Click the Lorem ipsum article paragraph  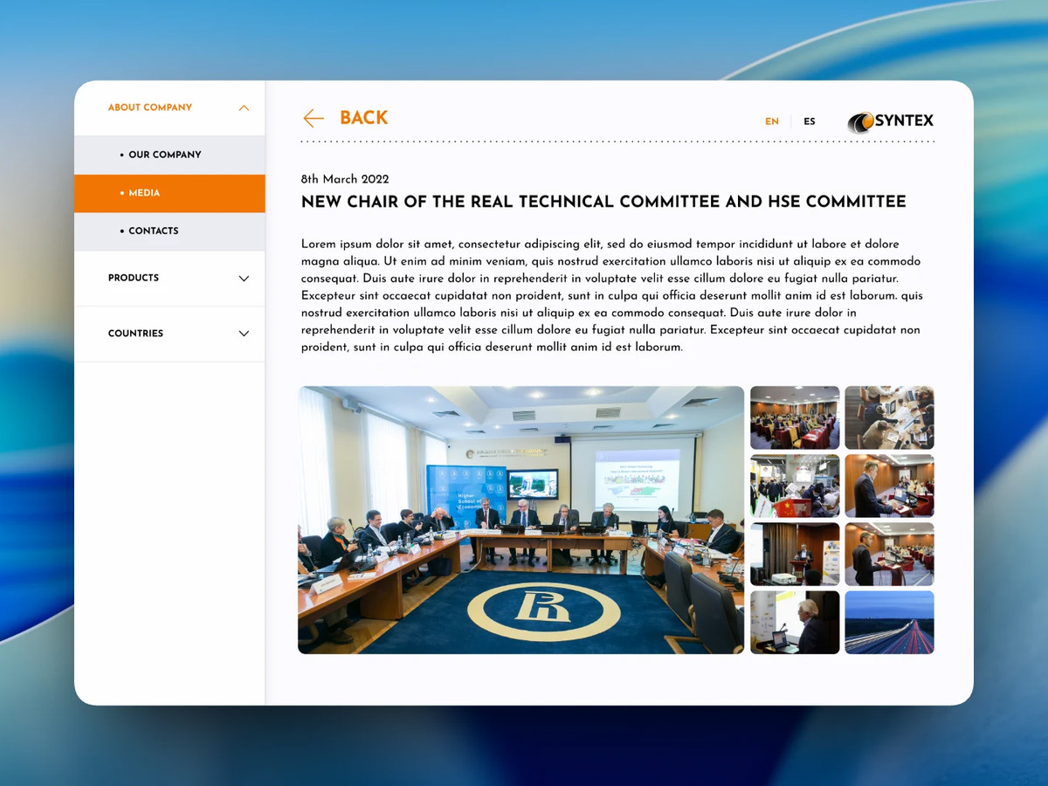tap(612, 295)
